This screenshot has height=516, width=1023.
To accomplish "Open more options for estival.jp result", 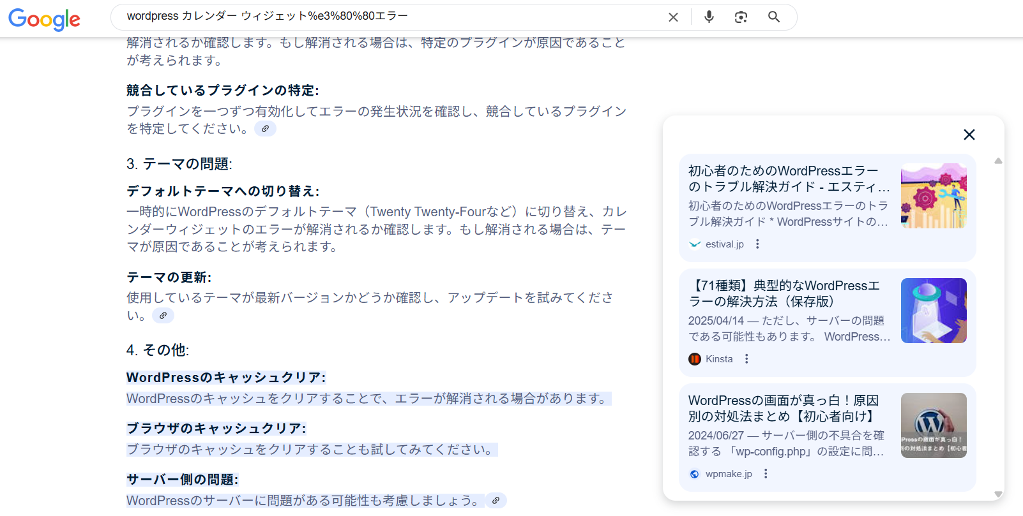I will point(757,244).
